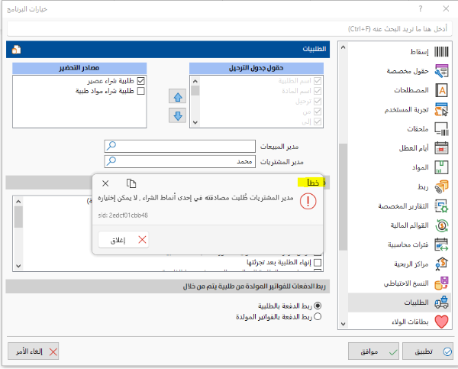The height and width of the screenshot is (369, 458).
Task: Click the إغلاق button in error popup
Action: point(124,240)
